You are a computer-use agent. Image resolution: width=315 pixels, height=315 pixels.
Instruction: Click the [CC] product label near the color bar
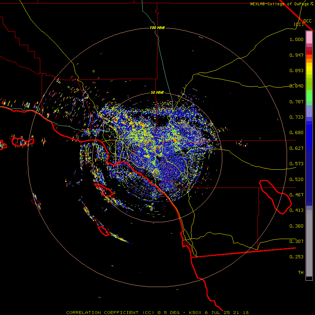[299, 24]
